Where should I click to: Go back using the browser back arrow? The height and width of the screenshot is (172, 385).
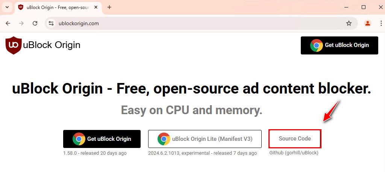tap(8, 23)
